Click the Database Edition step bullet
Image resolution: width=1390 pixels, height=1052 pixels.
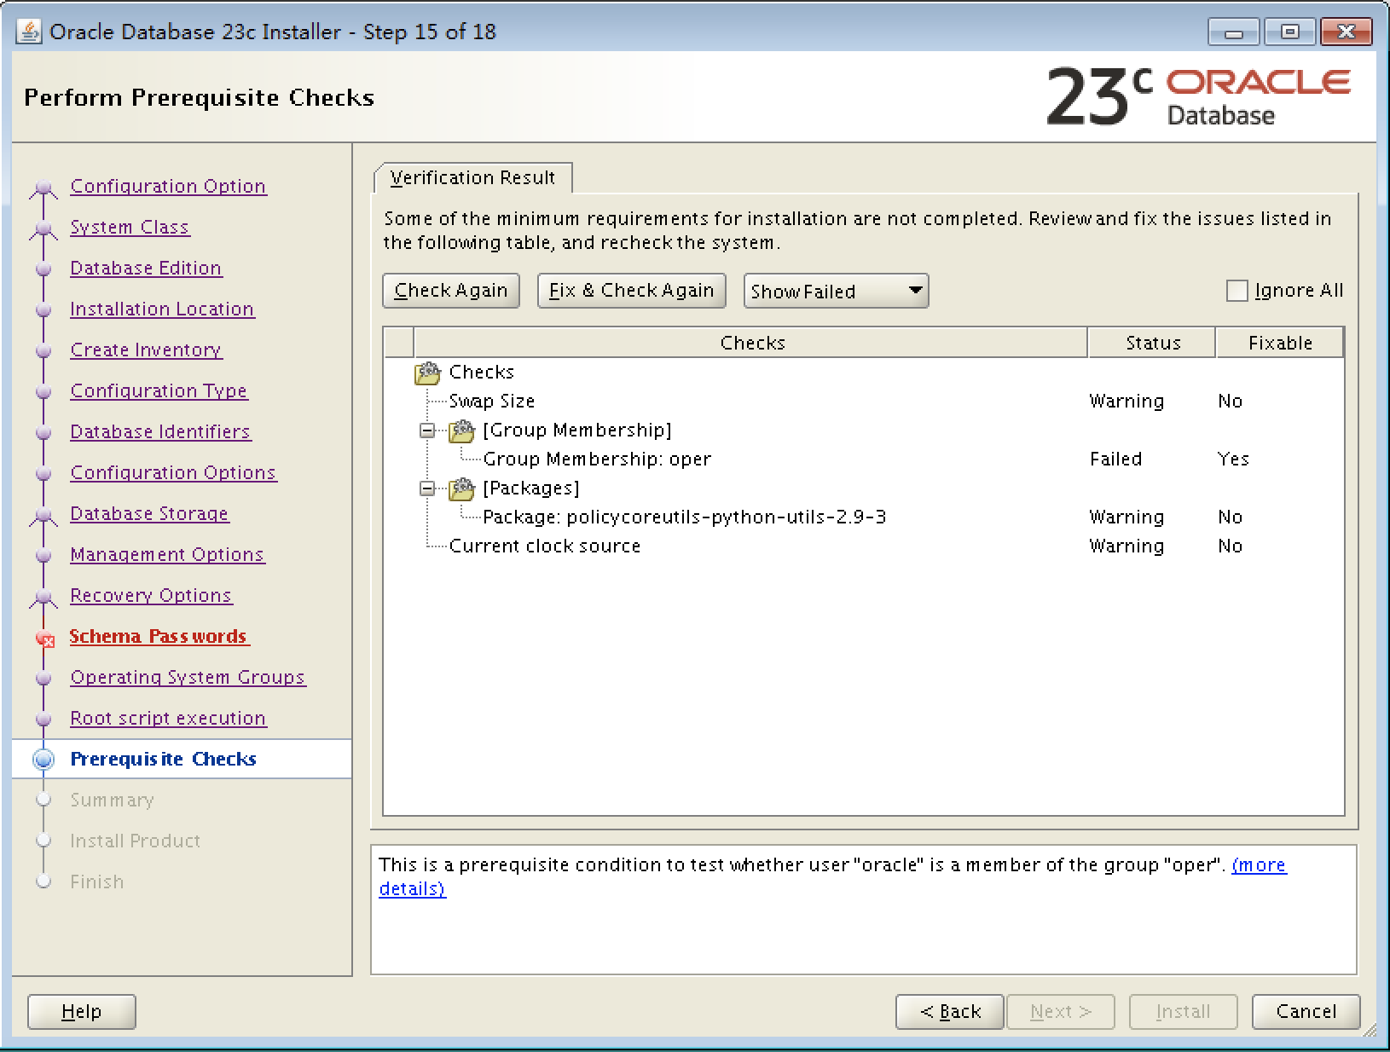click(43, 269)
